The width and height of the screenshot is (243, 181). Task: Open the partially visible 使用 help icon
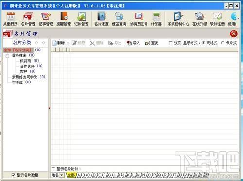[232, 19]
